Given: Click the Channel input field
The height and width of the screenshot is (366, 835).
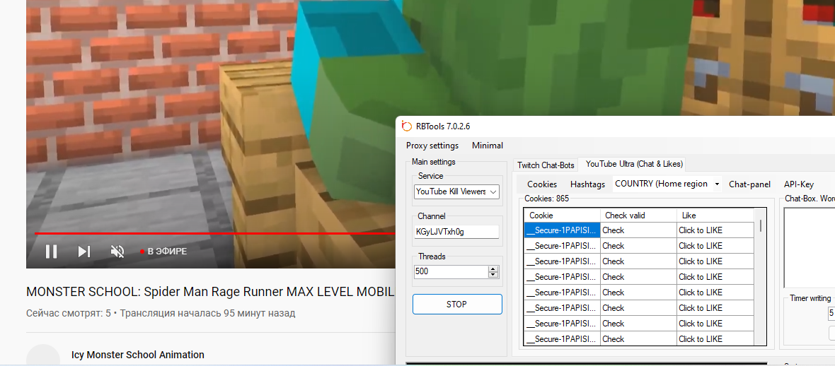Looking at the screenshot, I should point(456,232).
